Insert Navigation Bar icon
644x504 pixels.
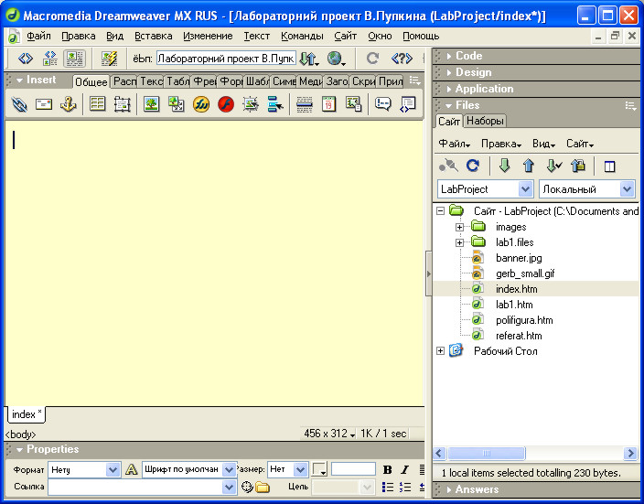275,104
